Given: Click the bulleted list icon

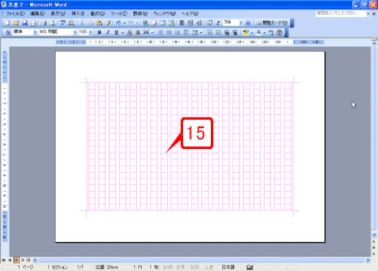Looking at the screenshot, I should point(218,33).
